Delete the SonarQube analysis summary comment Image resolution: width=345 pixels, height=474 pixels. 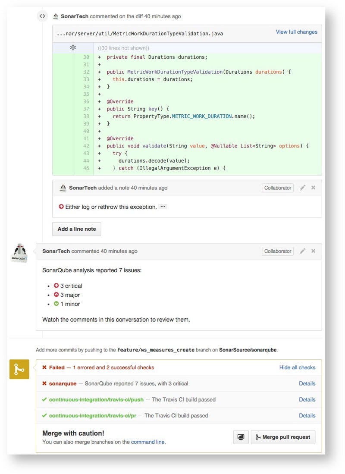tap(314, 251)
